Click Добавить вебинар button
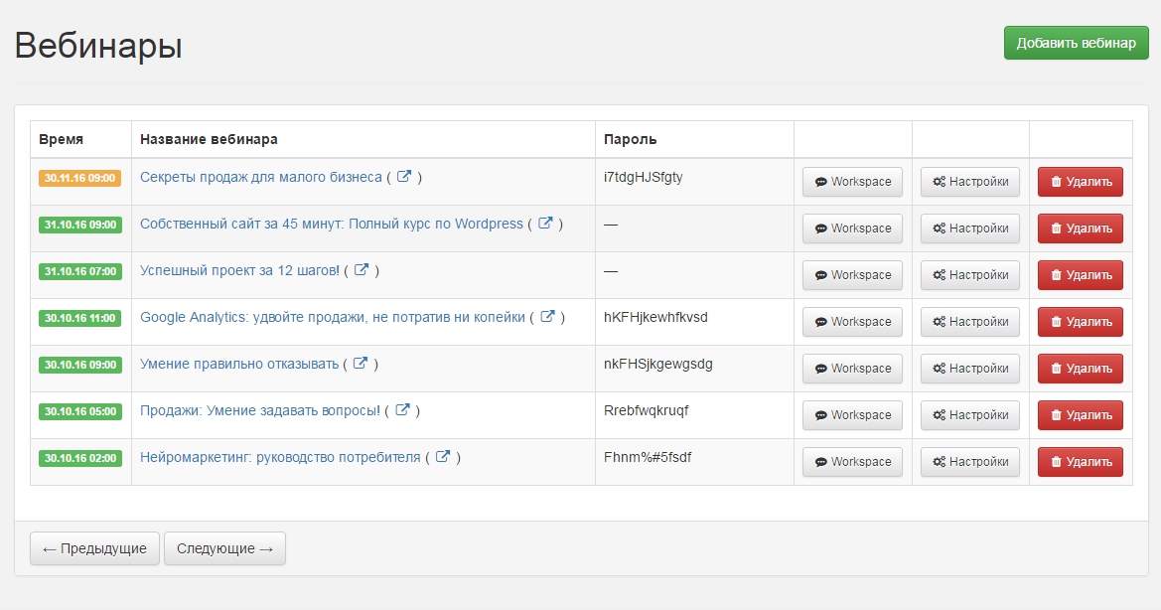1161x610 pixels. pyautogui.click(x=1076, y=43)
